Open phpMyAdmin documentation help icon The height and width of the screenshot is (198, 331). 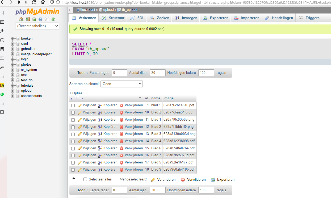coord(40,19)
